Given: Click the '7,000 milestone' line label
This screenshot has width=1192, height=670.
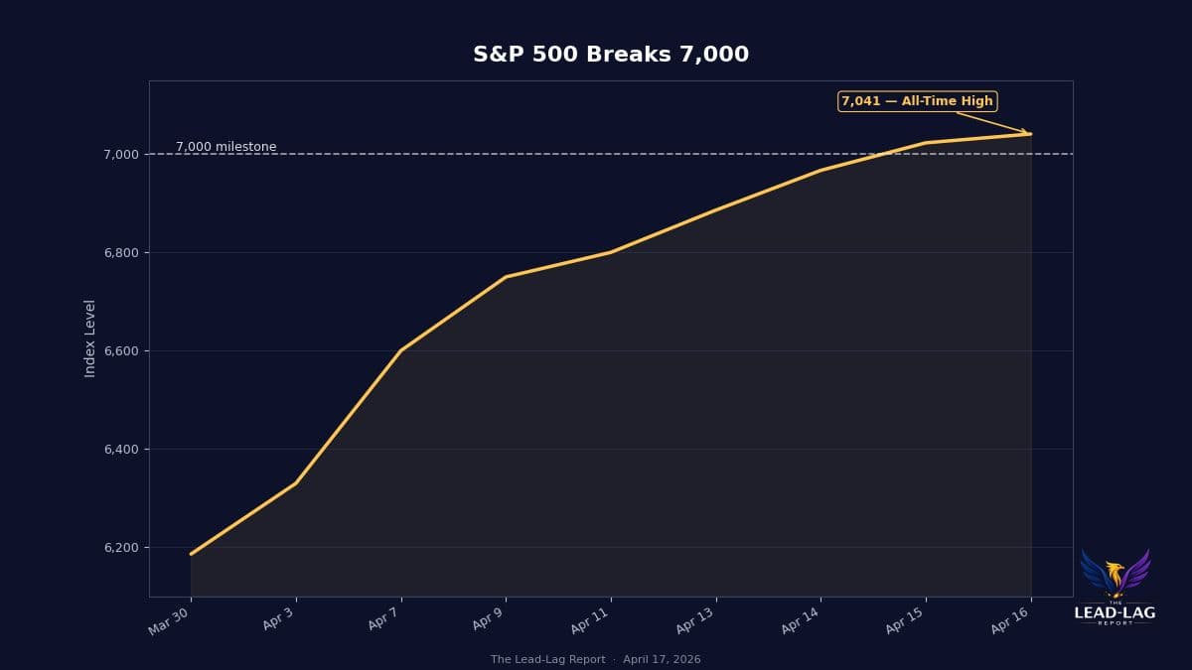Looking at the screenshot, I should 226,147.
